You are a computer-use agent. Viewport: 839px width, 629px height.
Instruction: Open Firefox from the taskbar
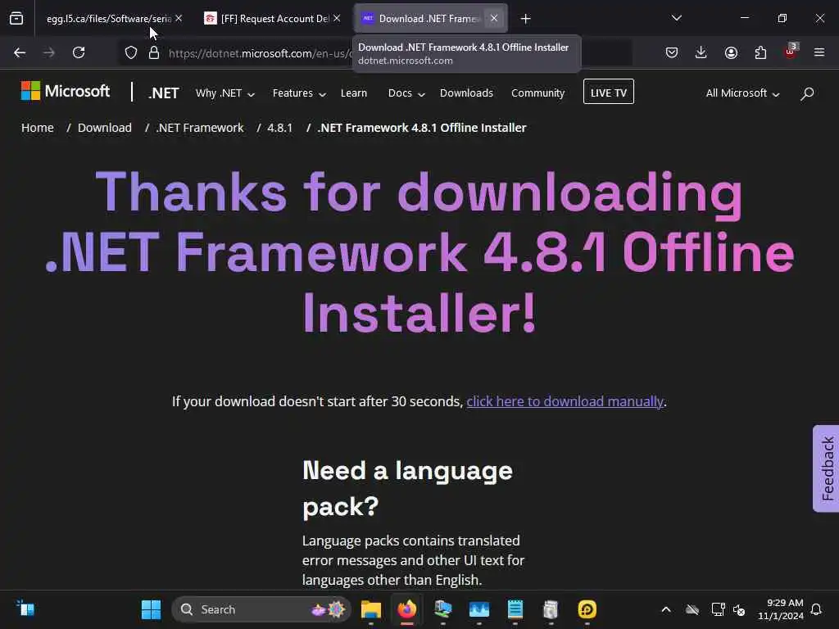407,609
